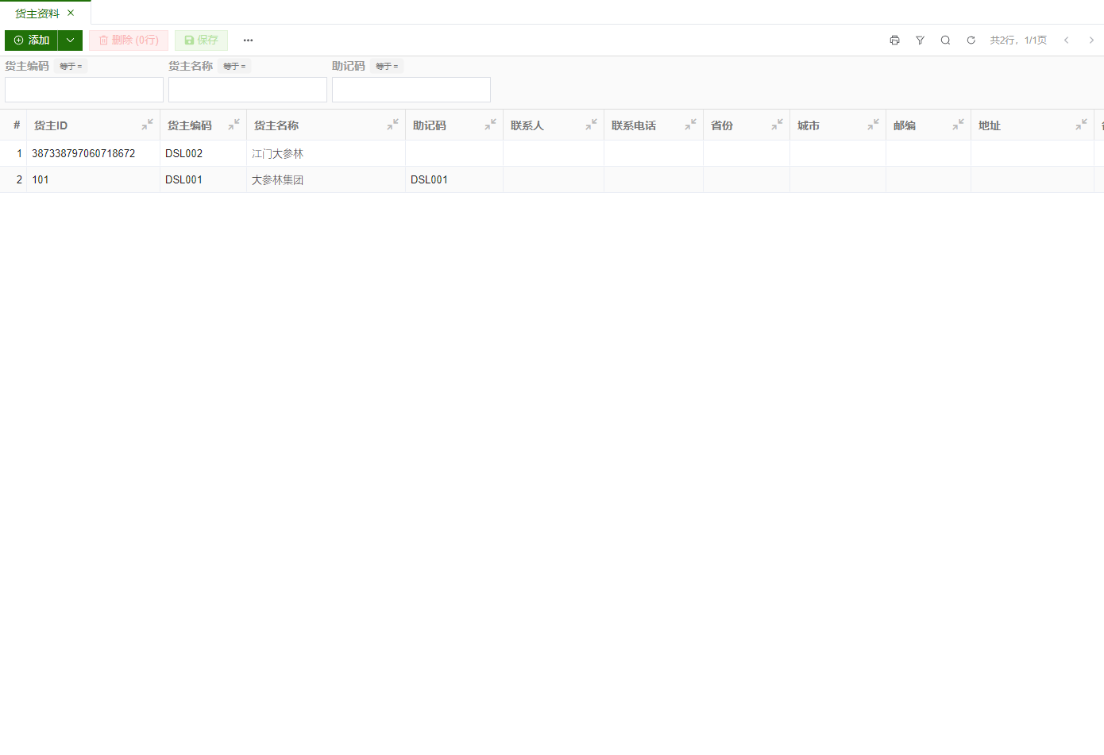
Task: Go to next page arrow
Action: click(x=1091, y=40)
